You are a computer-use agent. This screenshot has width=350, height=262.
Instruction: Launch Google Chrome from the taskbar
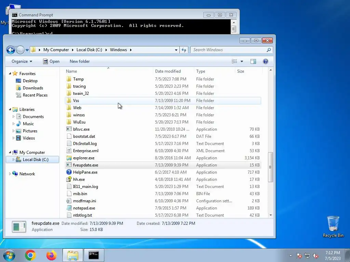(30, 255)
